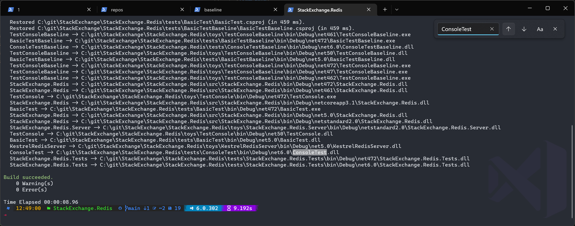
Task: Open the new tab profile dropdown
Action: [397, 9]
